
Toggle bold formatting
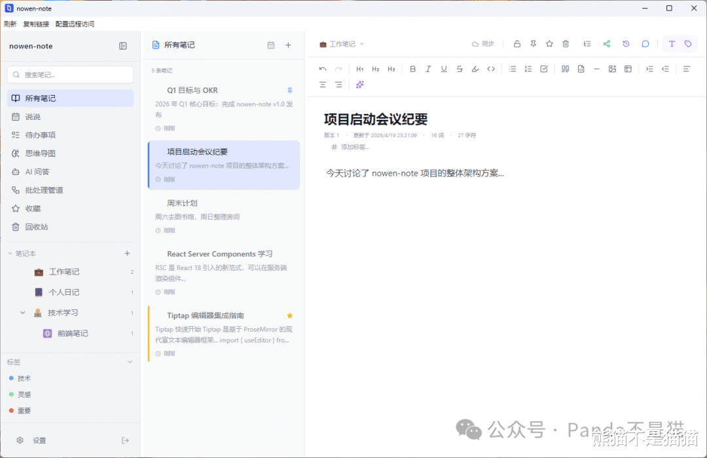(x=412, y=69)
